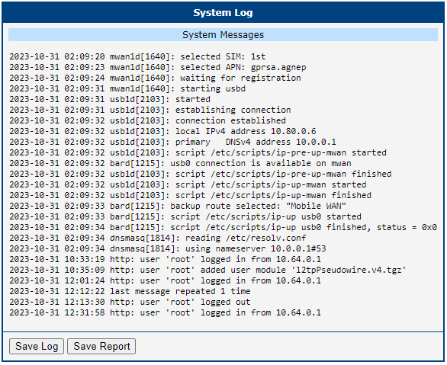Select the 12:01:24 root logged in line
Viewport: 447px width, 365px height.
[x=165, y=281]
